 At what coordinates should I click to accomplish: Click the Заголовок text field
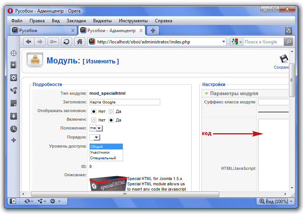124,102
